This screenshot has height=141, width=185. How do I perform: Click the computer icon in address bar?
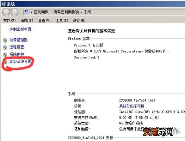point(26,12)
